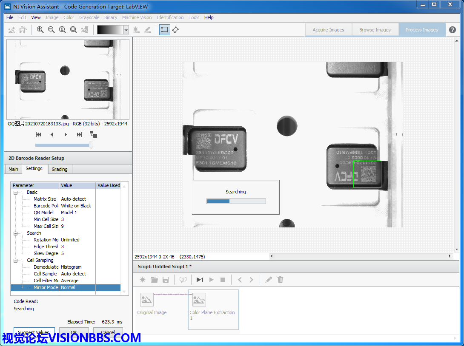Collapse the Search parameter group
The width and height of the screenshot is (464, 346).
click(15, 233)
